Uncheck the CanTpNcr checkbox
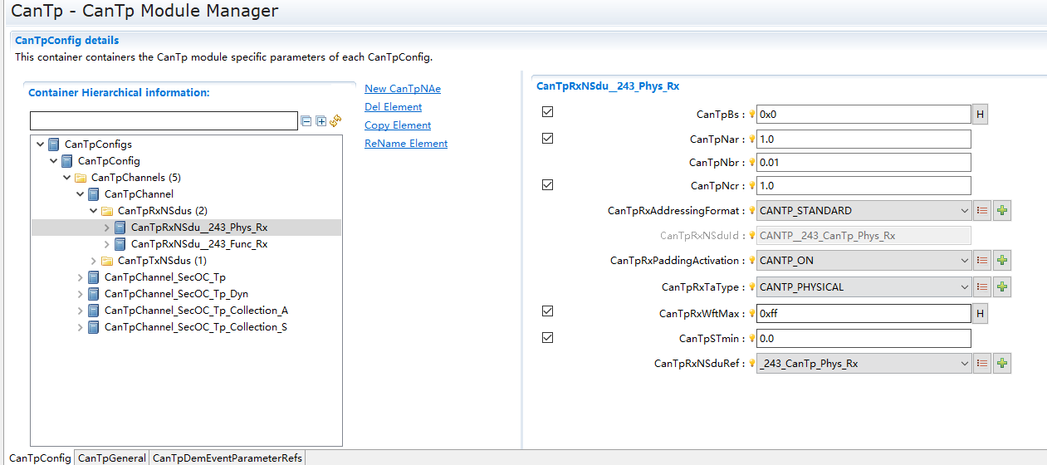This screenshot has height=465, width=1047. coord(547,185)
